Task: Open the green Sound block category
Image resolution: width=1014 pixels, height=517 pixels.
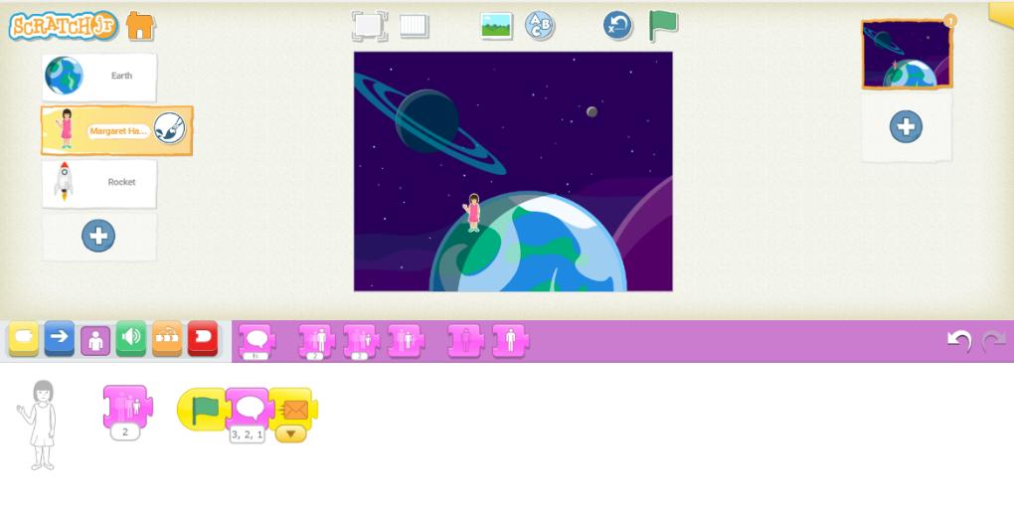Action: pos(131,339)
